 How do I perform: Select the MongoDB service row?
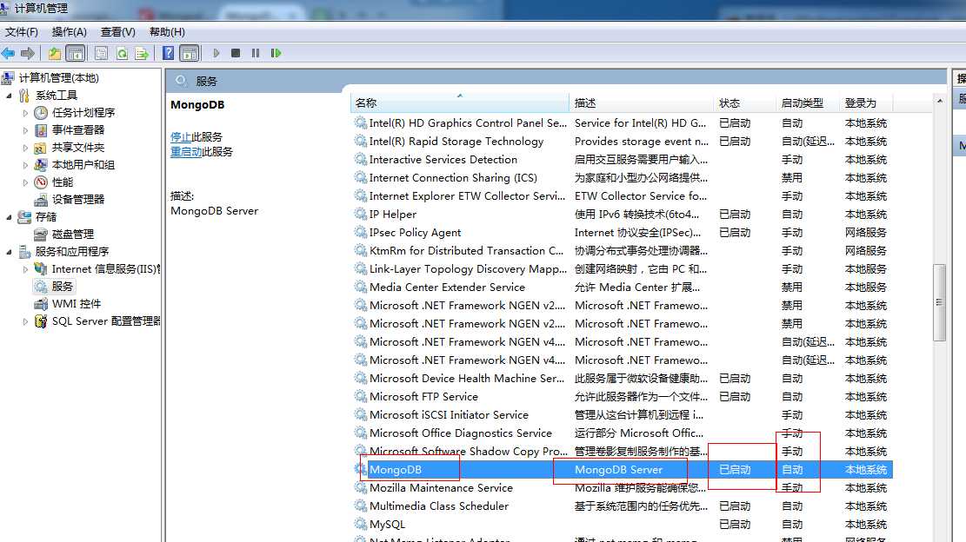point(623,469)
